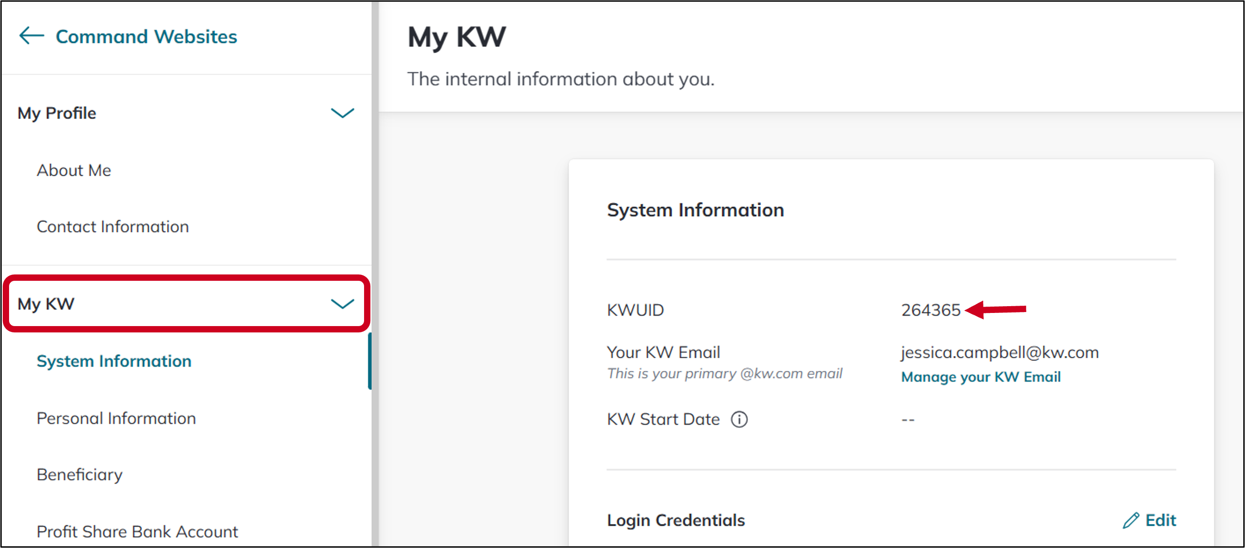The height and width of the screenshot is (548, 1245).
Task: Collapse the My Profile section chevron
Action: click(x=342, y=113)
